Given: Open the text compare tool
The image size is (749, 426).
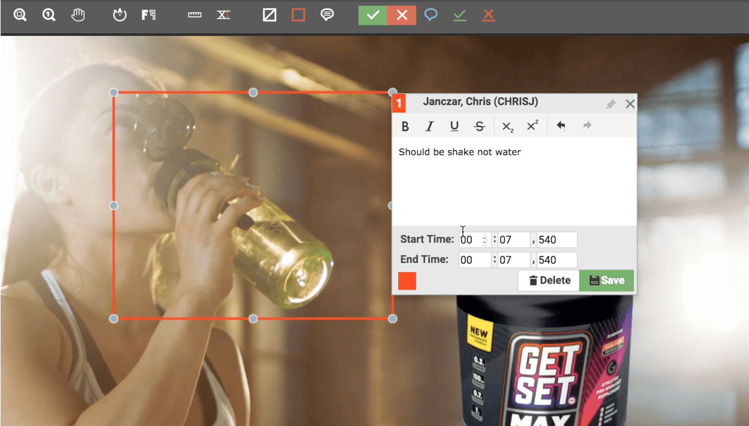Looking at the screenshot, I should click(149, 15).
